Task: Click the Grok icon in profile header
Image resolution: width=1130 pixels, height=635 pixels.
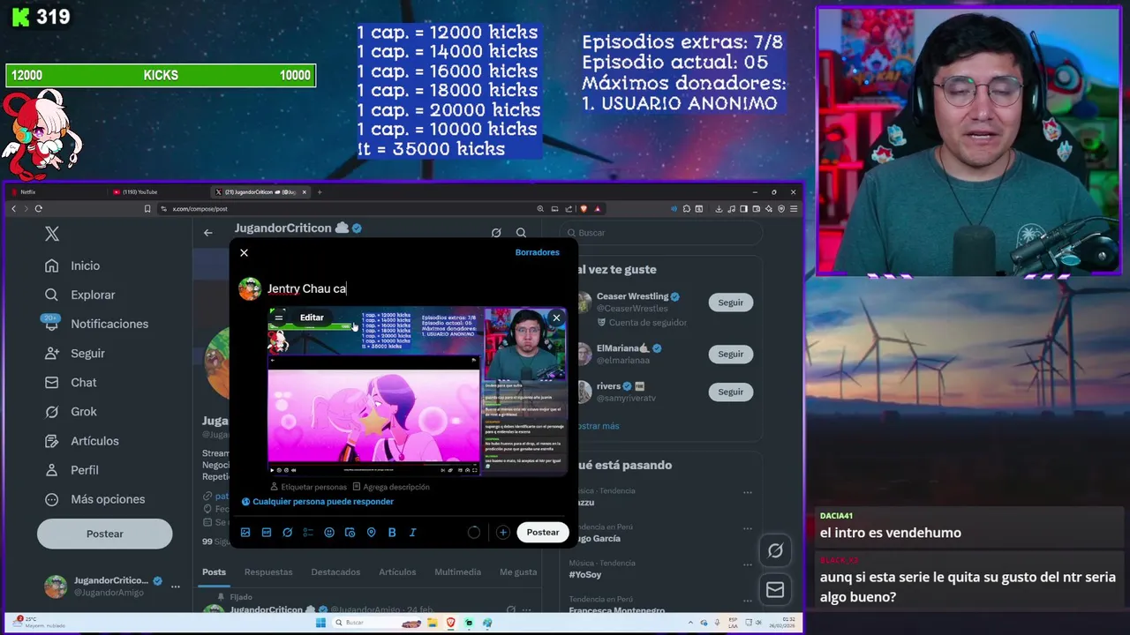Action: [496, 233]
